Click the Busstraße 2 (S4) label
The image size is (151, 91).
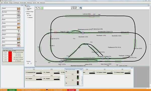tap(117, 36)
